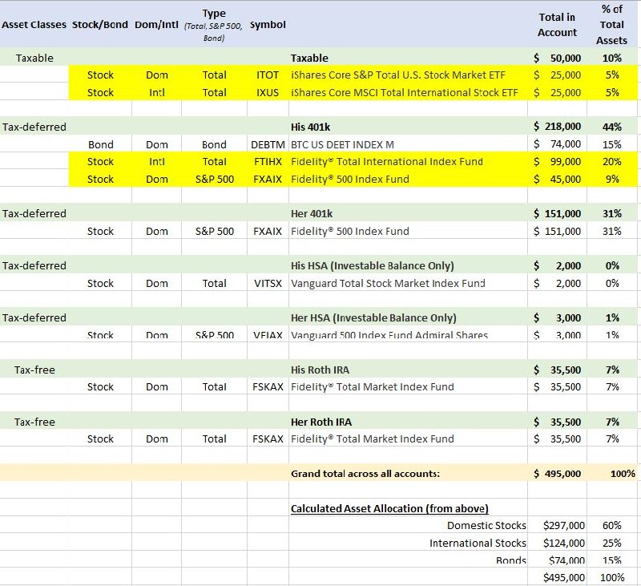Click the $124,000 international stocks value
The height and width of the screenshot is (586, 641).
pyautogui.click(x=564, y=543)
